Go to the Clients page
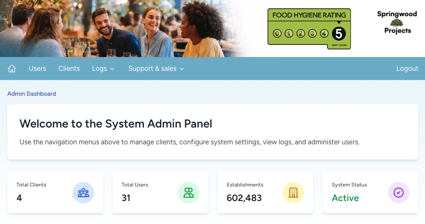The height and width of the screenshot is (224, 425). coord(69,69)
